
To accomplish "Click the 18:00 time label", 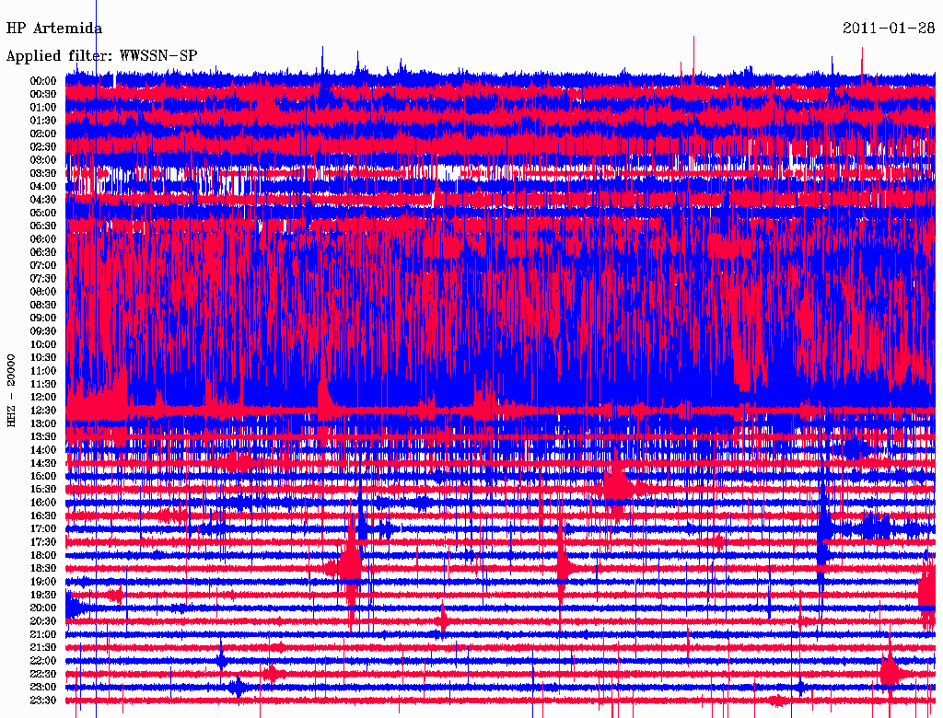I will tap(43, 555).
